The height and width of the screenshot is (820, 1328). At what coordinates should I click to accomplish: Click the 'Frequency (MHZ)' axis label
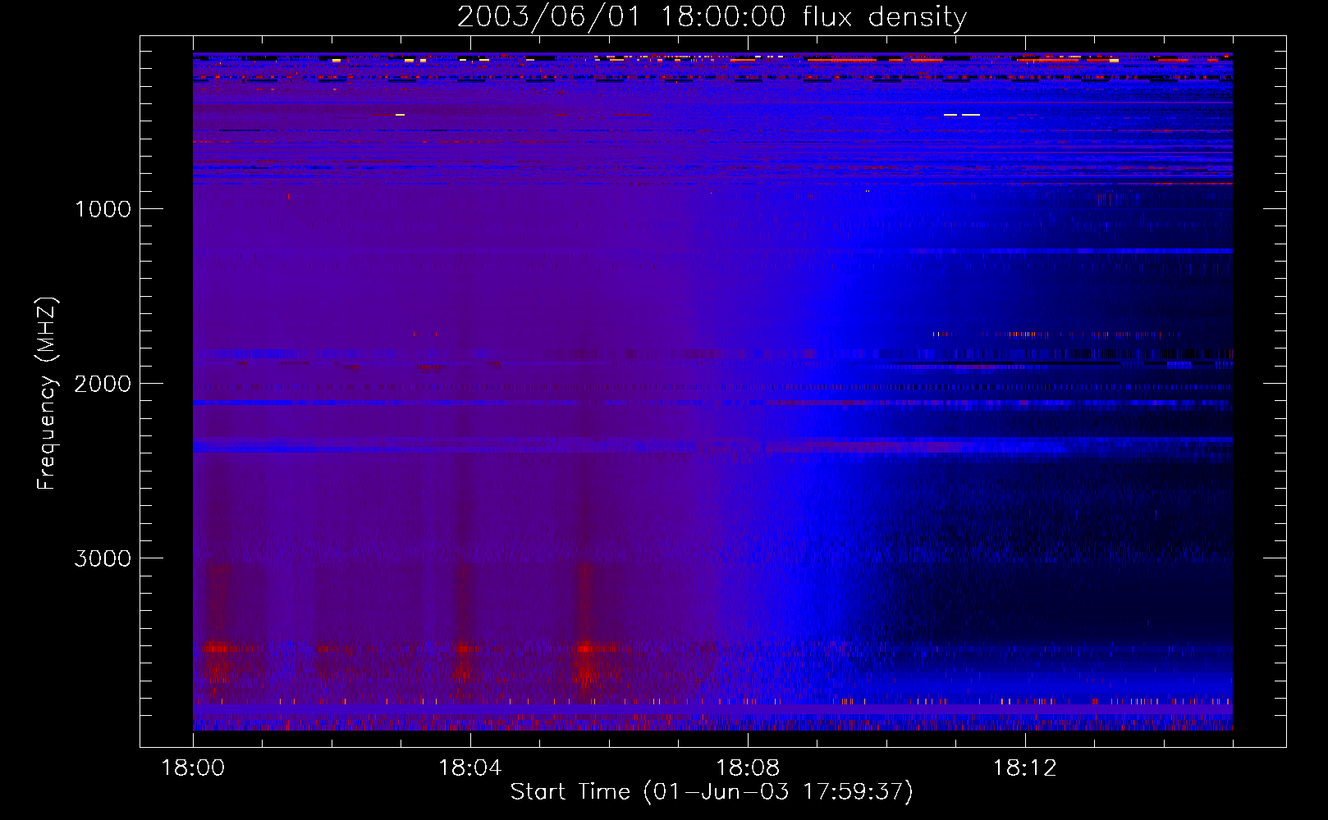[x=47, y=394]
